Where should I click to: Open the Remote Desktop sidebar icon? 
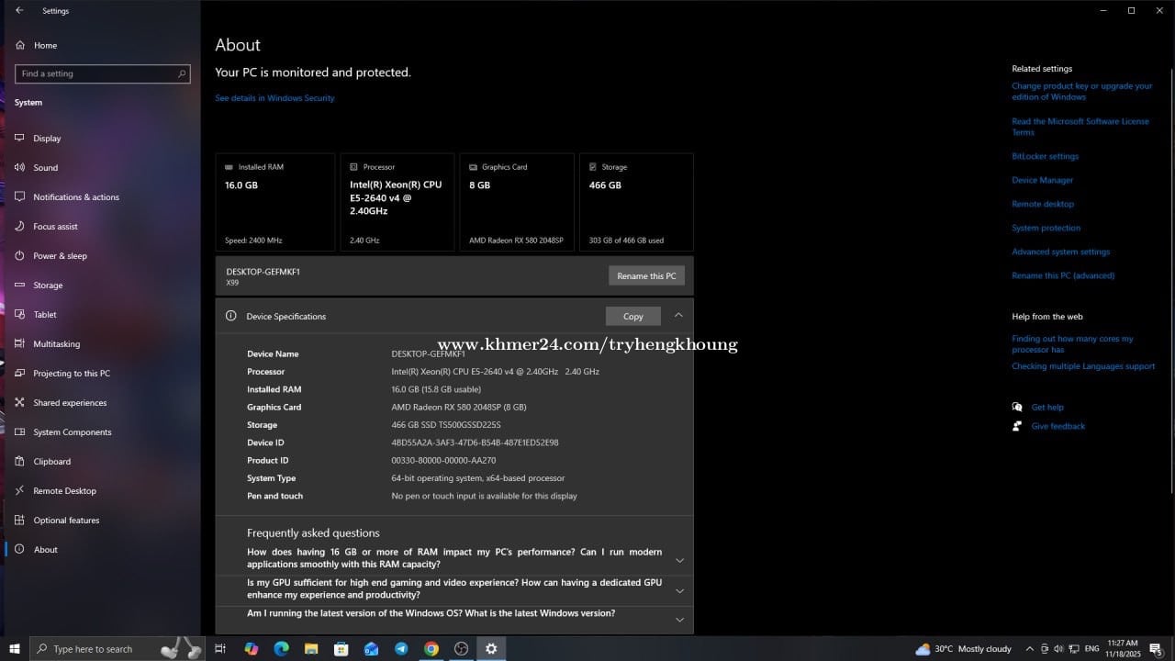[20, 491]
